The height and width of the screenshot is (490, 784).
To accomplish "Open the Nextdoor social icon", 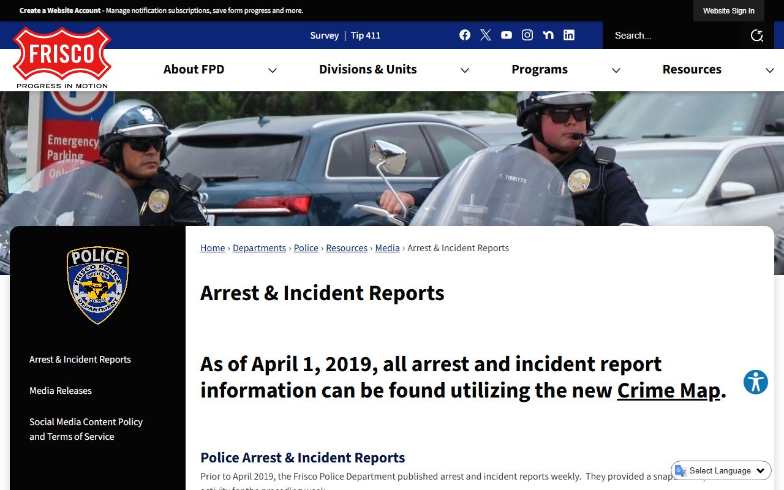I will tap(548, 35).
